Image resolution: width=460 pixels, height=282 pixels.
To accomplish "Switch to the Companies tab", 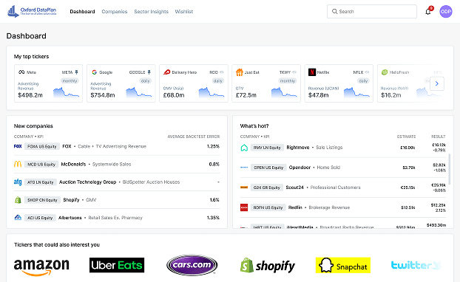I will [x=115, y=12].
